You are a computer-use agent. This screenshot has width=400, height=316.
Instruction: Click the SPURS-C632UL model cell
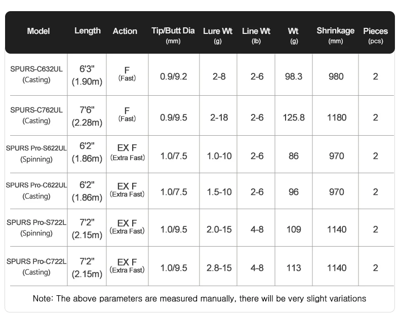pos(36,74)
